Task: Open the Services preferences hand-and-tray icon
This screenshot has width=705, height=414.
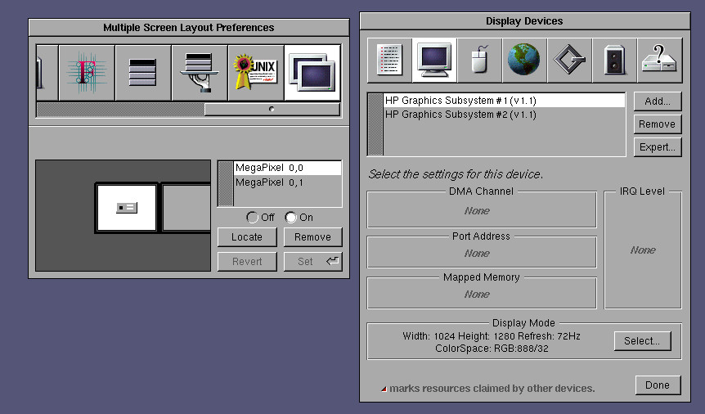Action: [199, 72]
